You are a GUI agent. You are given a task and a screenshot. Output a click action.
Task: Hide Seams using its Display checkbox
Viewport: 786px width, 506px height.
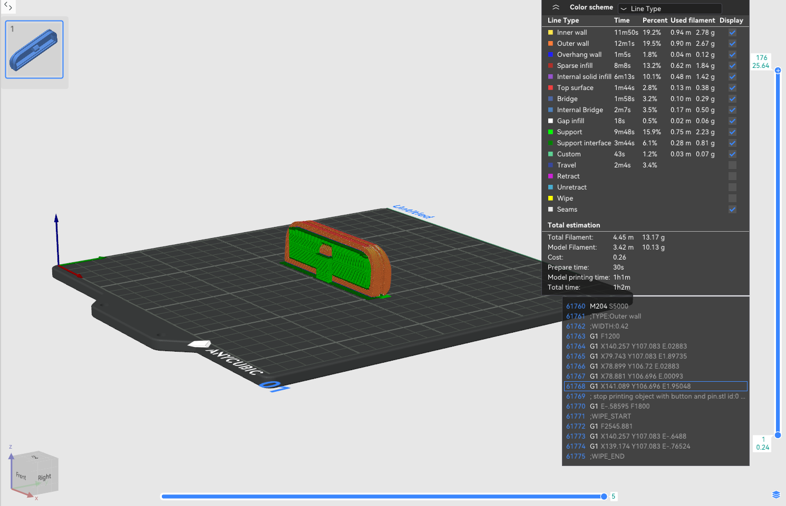click(732, 210)
